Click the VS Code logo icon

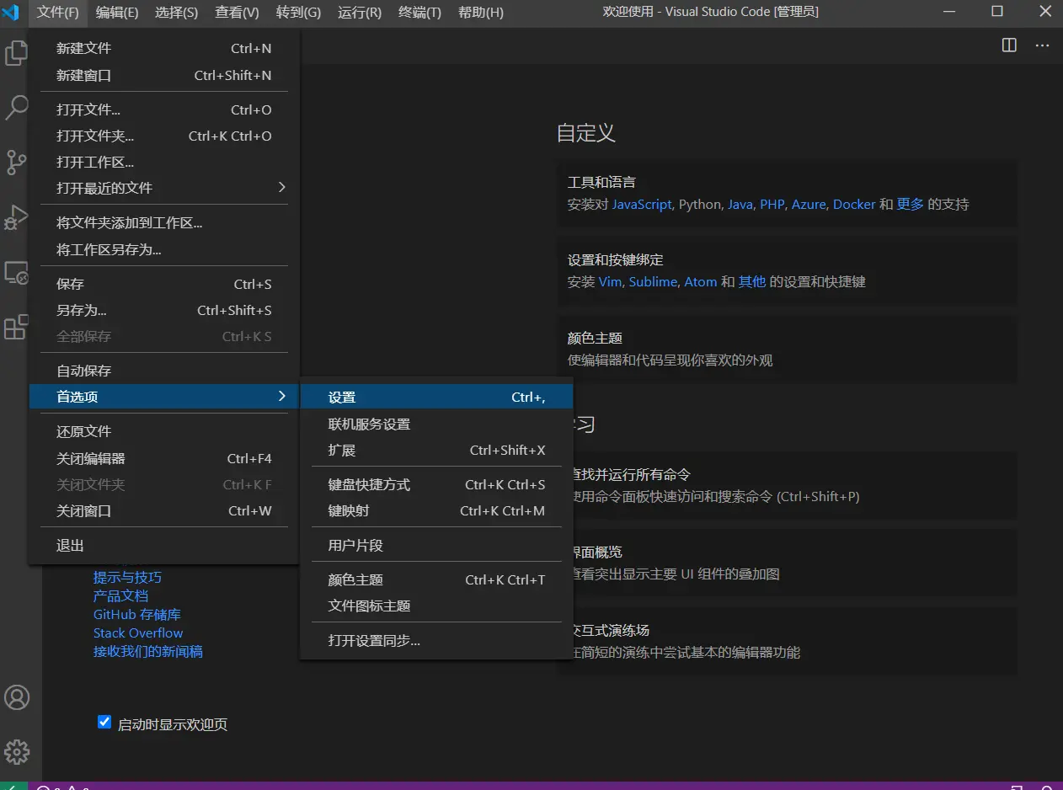coord(11,12)
